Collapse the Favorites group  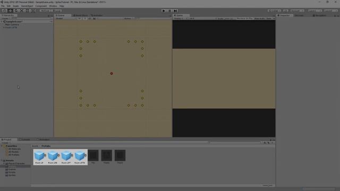coord(2,146)
